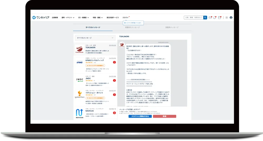Switch to the 受諾済メッセージ tab

coord(172,27)
